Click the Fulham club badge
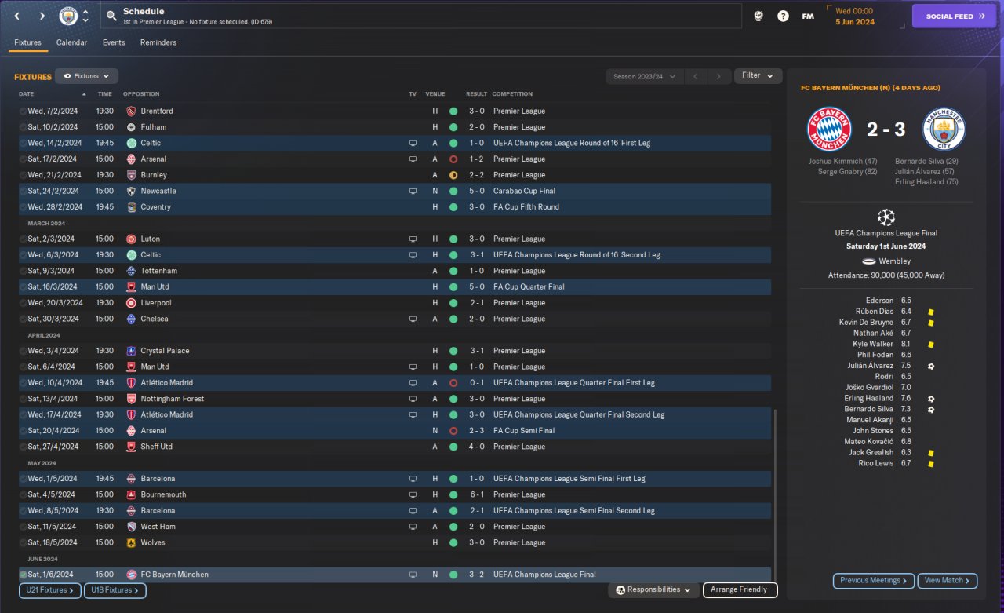The width and height of the screenshot is (1004, 613). pos(131,127)
